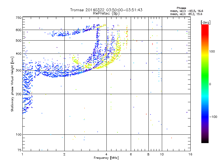Click the colorbar '-100' tick label
The image size is (224, 168).
(x=213, y=117)
